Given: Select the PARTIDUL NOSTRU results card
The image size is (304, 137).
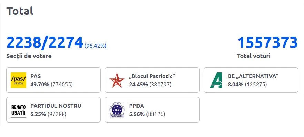Looking at the screenshot, I should 53,110.
